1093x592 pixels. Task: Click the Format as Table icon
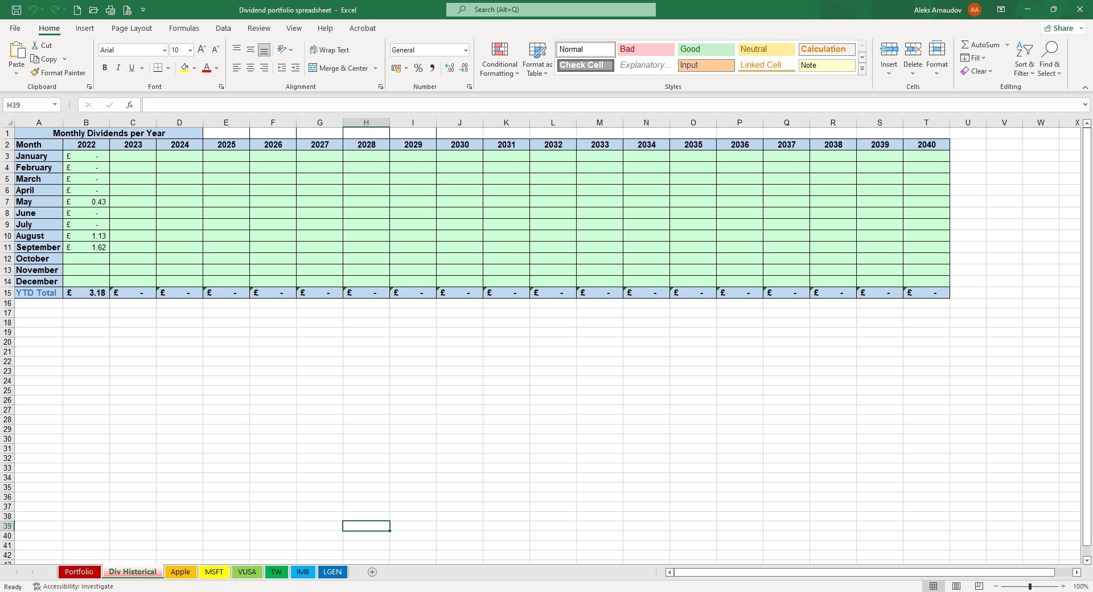click(x=537, y=51)
